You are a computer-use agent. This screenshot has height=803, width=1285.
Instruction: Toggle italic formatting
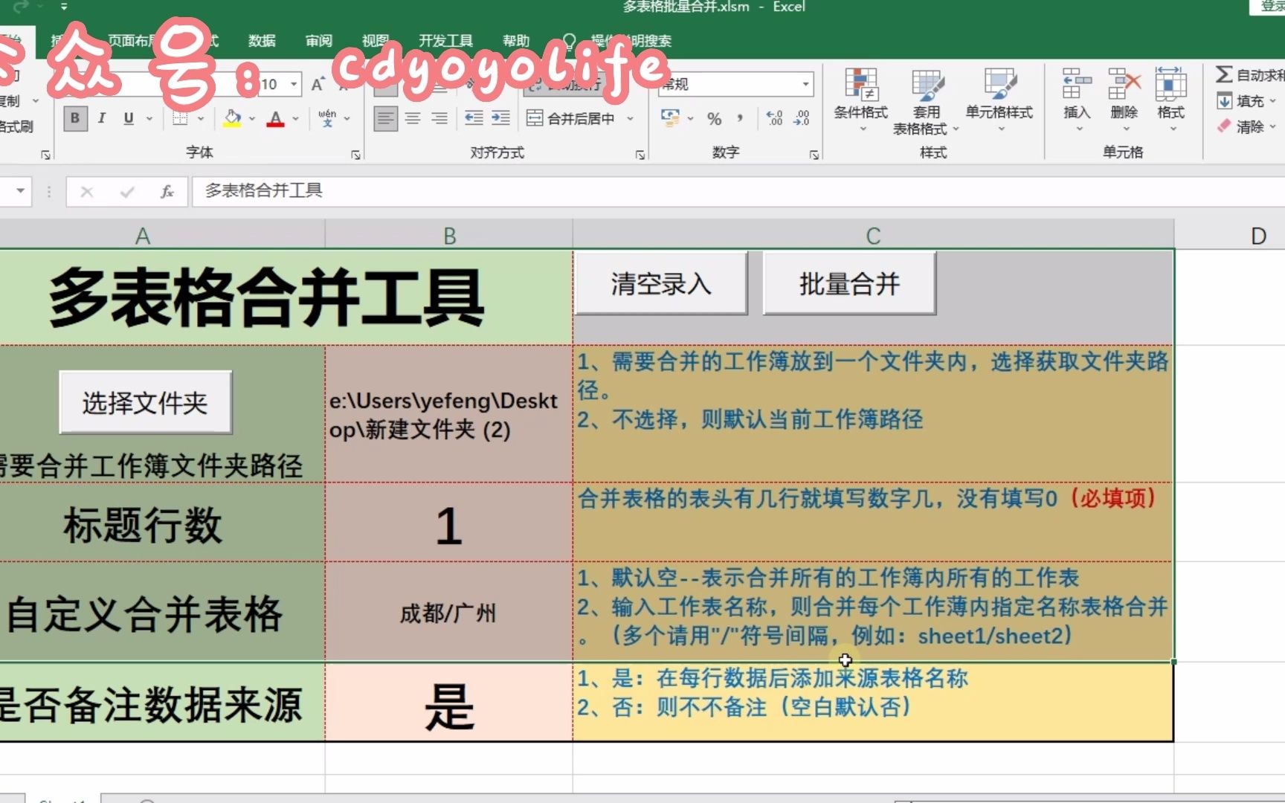tap(101, 117)
